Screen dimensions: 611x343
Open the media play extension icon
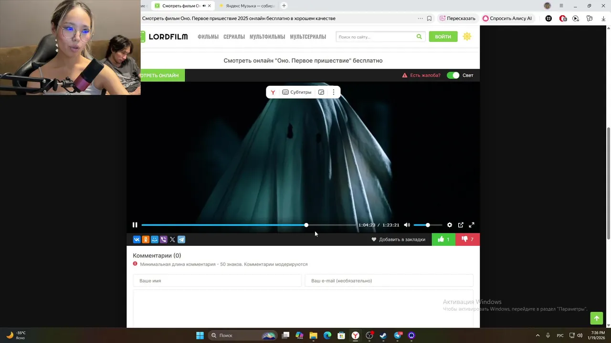(x=576, y=19)
